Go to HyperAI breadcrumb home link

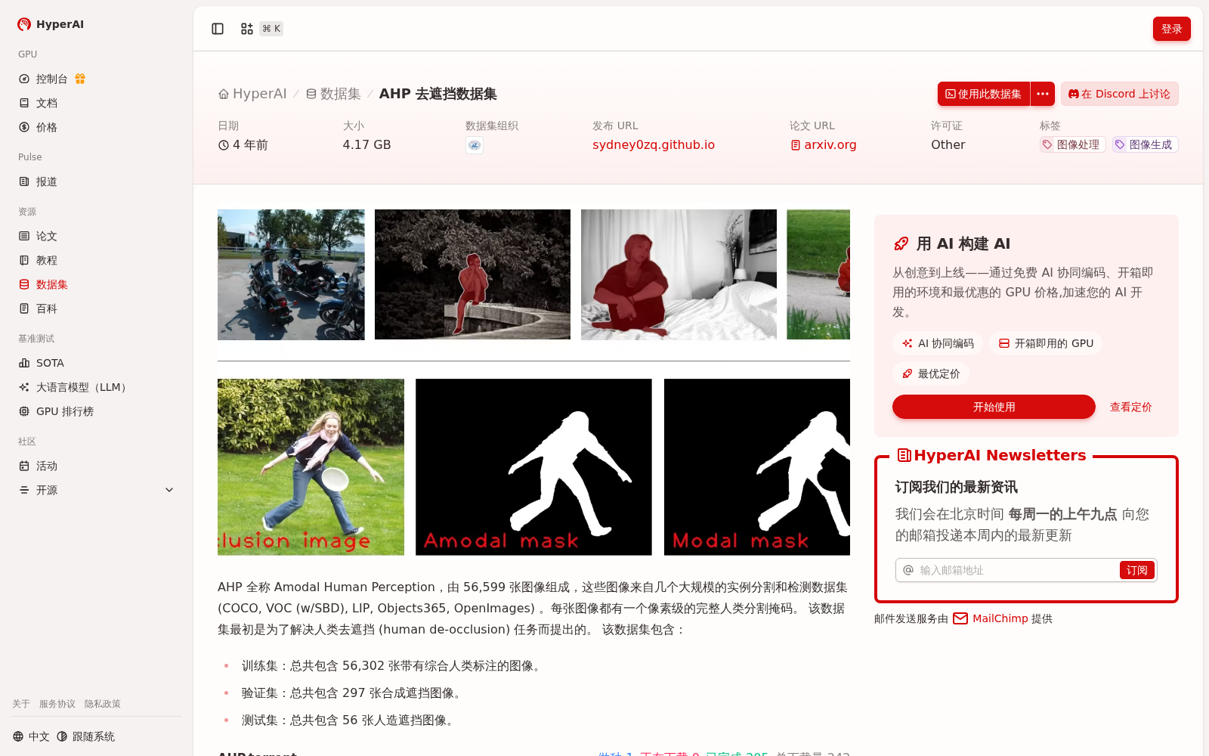[252, 94]
